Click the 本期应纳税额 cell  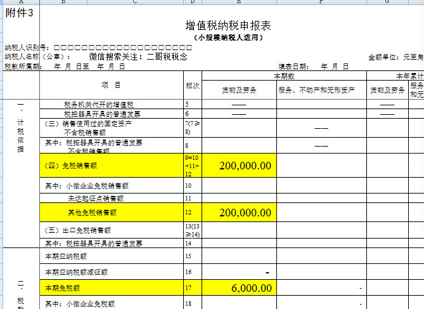tap(112, 256)
